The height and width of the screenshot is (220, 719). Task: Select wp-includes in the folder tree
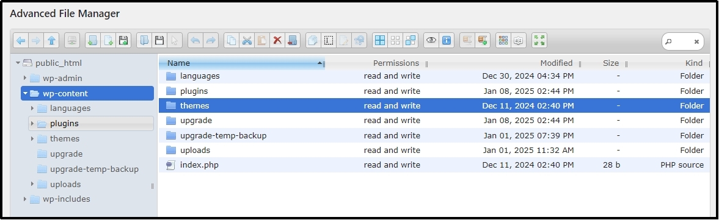(66, 199)
